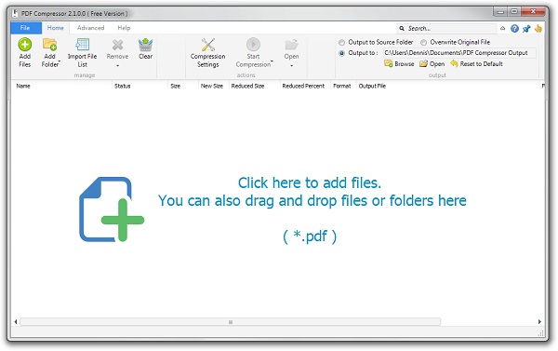Select the 'Output to:' radio button
This screenshot has height=351, width=558.
[341, 53]
